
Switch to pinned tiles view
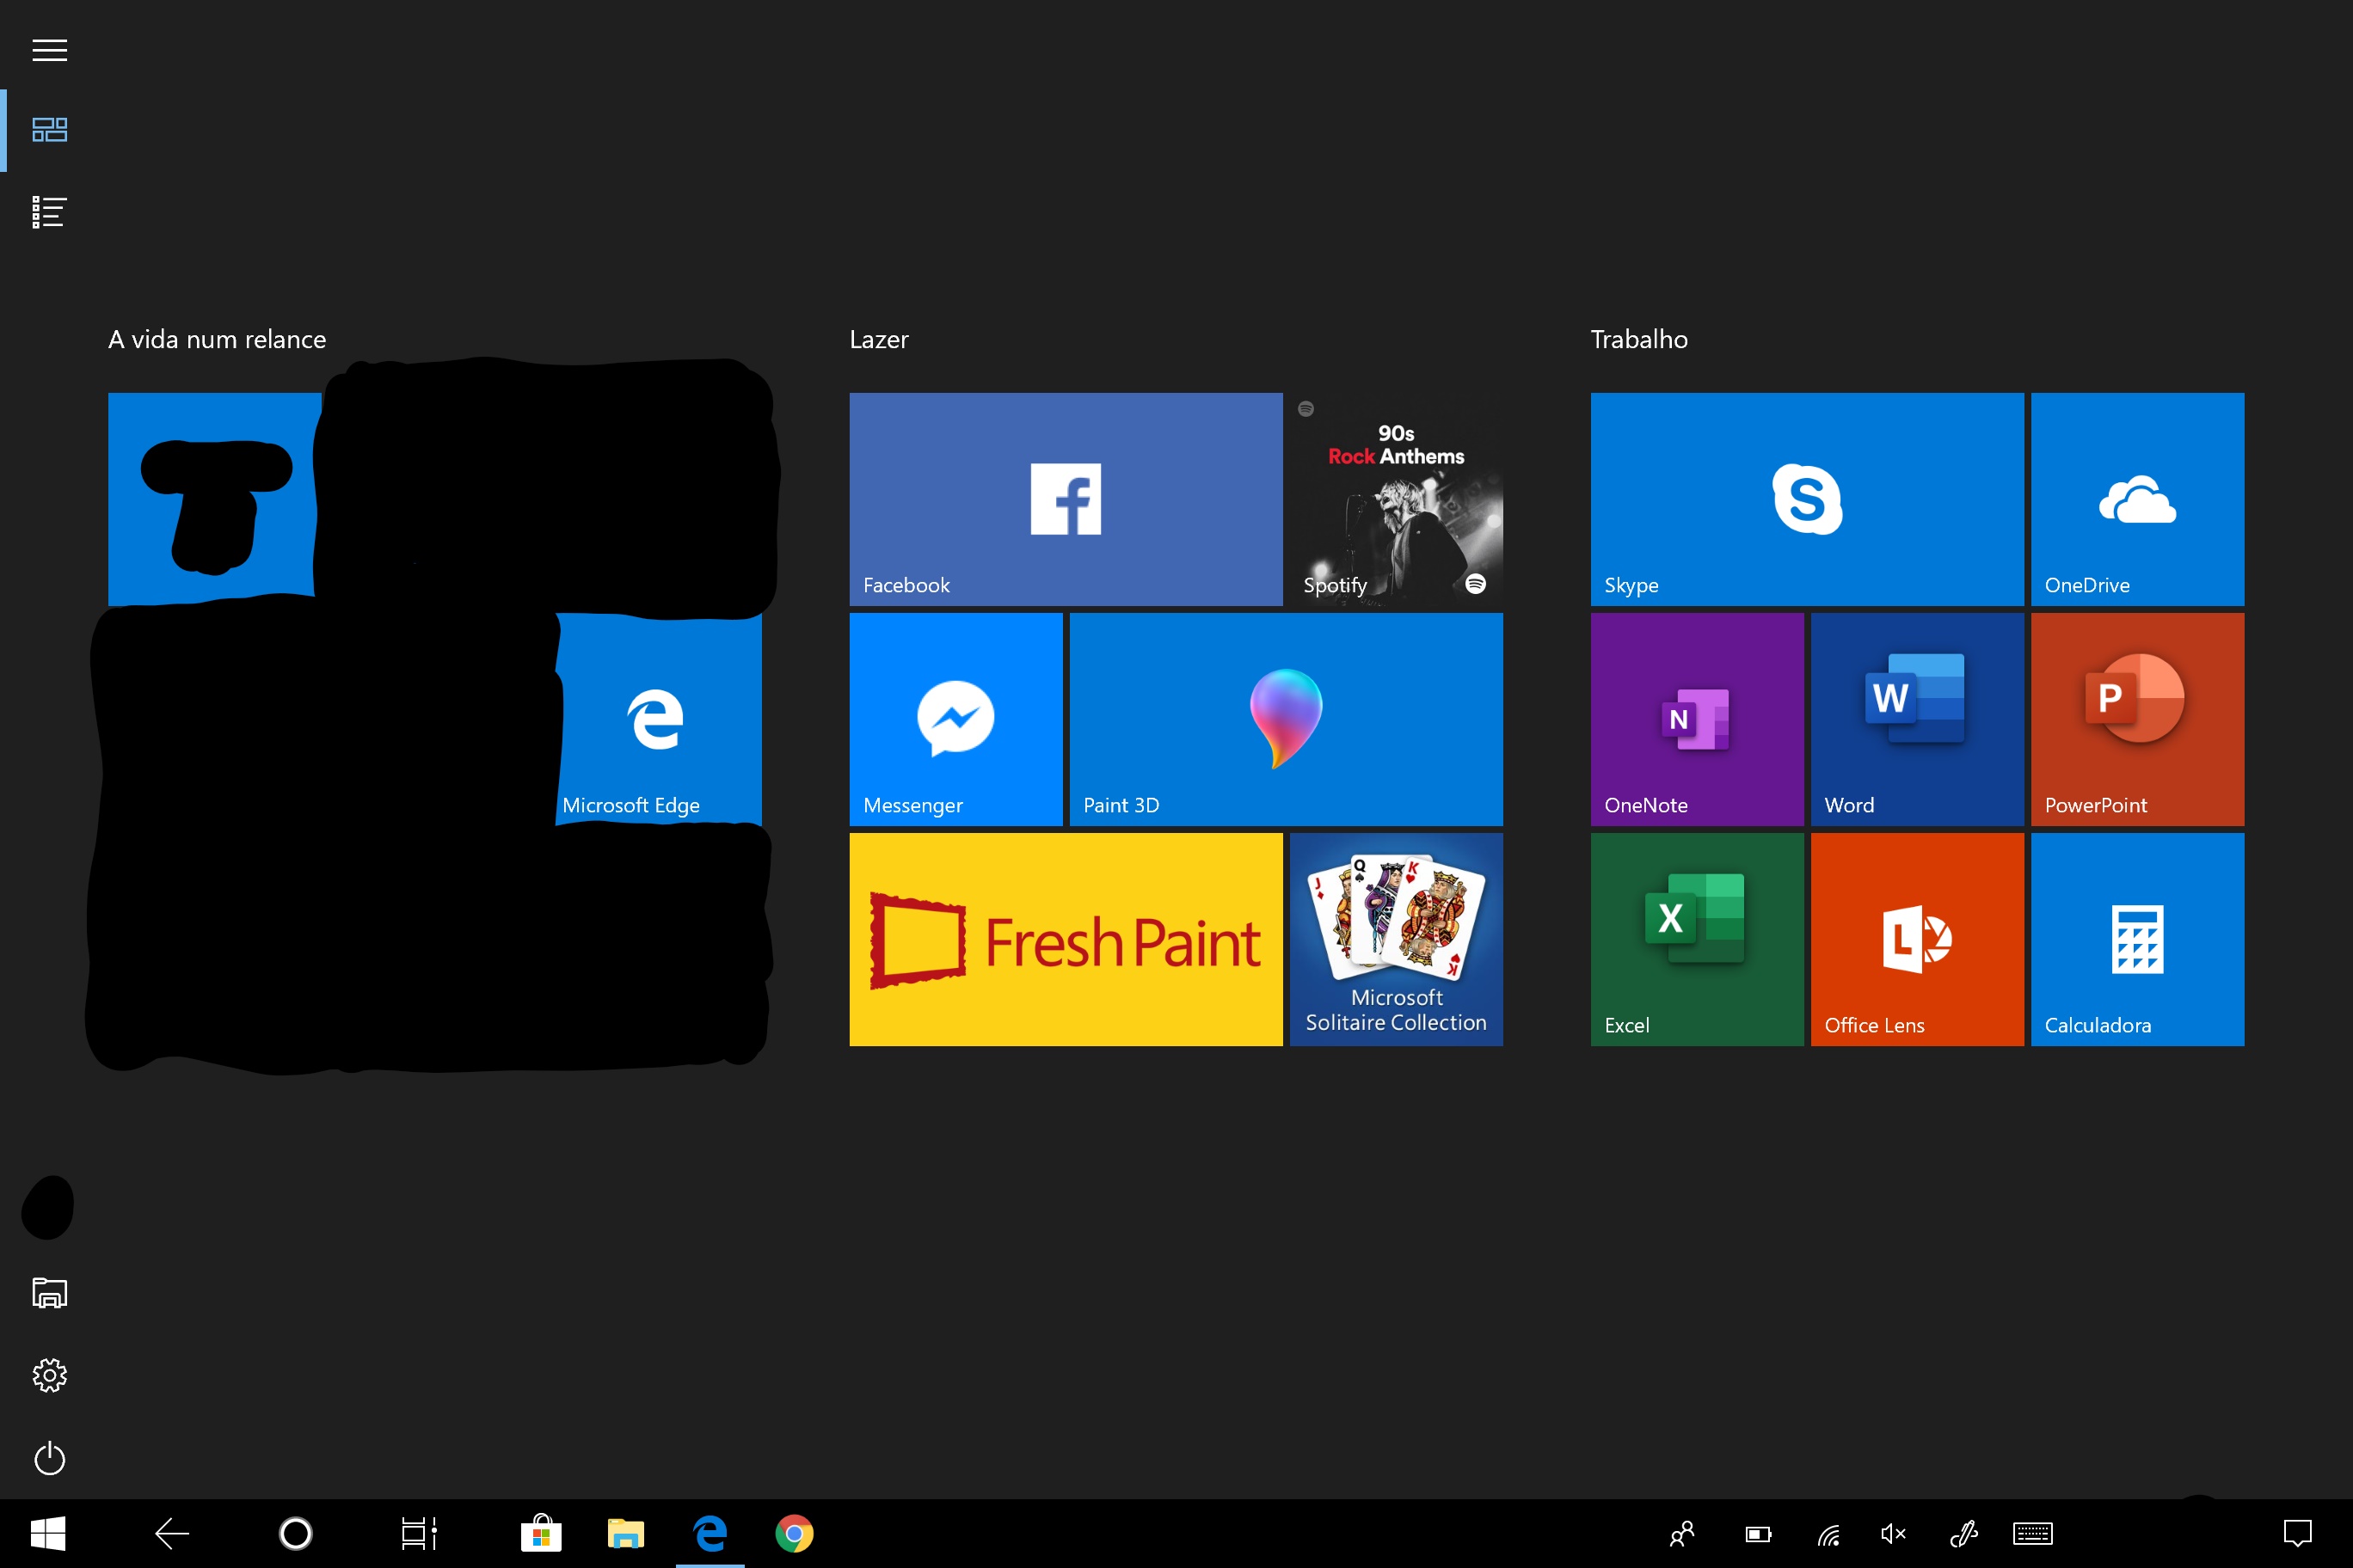pyautogui.click(x=49, y=130)
